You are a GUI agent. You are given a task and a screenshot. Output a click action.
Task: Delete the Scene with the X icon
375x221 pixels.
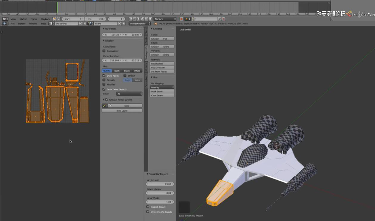pyautogui.click(x=123, y=23)
